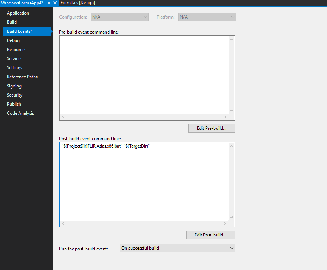
Task: Click pre-build box scroll left arrow
Action: click(x=63, y=117)
